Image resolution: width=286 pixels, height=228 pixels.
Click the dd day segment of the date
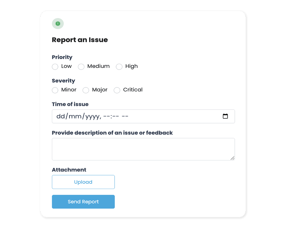coord(60,116)
